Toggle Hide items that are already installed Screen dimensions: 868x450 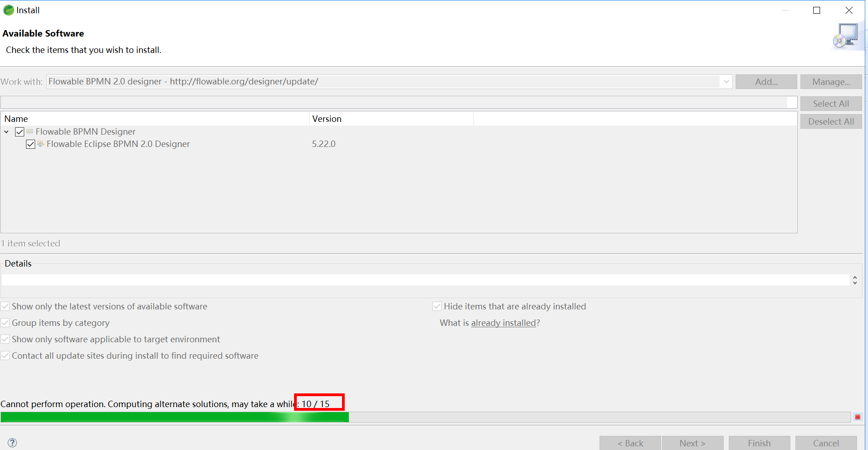tap(437, 306)
